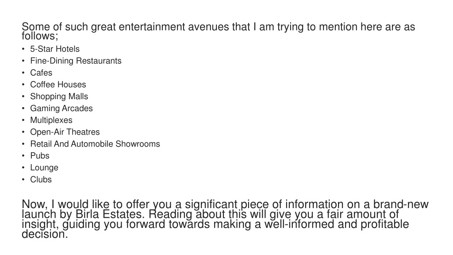Click the 'Cafes' list entry
The width and height of the screenshot is (453, 255).
point(41,73)
